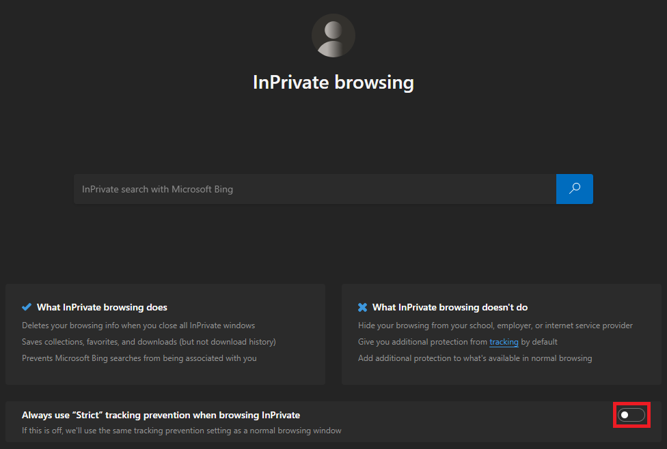Click the profile avatar icon at top
The image size is (667, 449).
coord(333,35)
